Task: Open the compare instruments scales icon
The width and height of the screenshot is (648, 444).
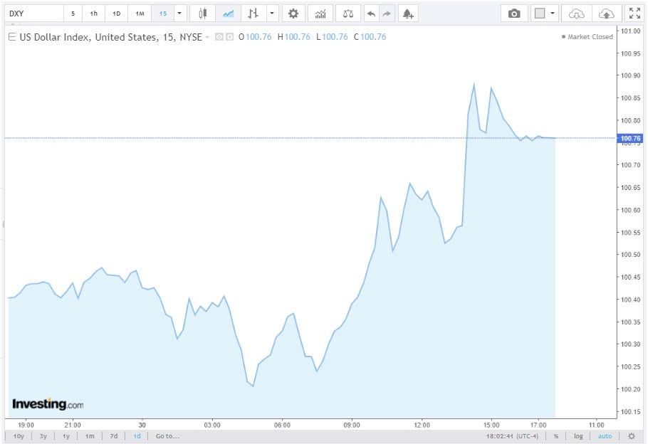Action: click(x=347, y=13)
